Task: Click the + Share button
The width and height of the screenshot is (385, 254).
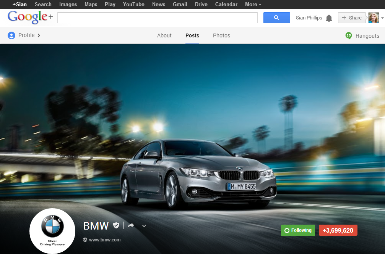Action: [x=352, y=18]
